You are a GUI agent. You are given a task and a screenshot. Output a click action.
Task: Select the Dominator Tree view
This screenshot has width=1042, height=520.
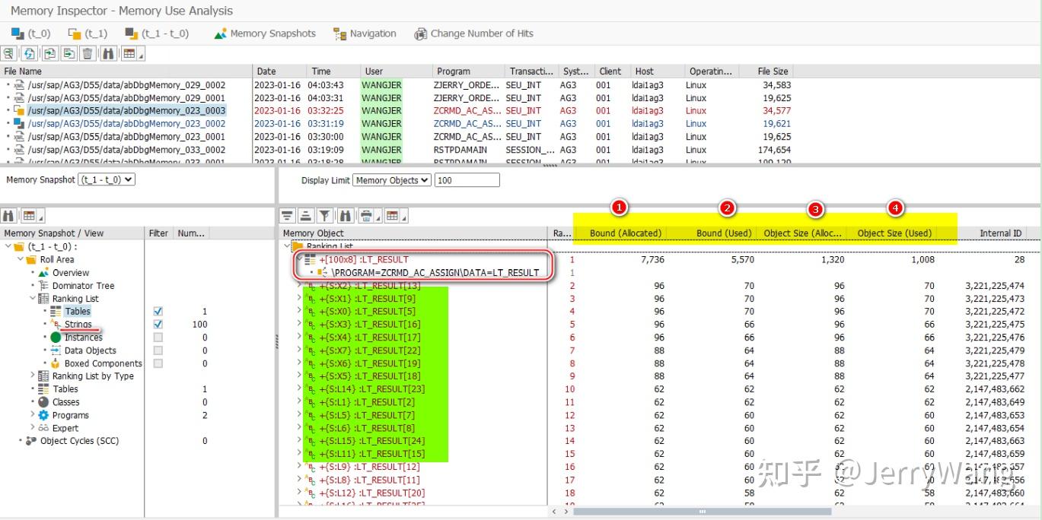point(82,285)
